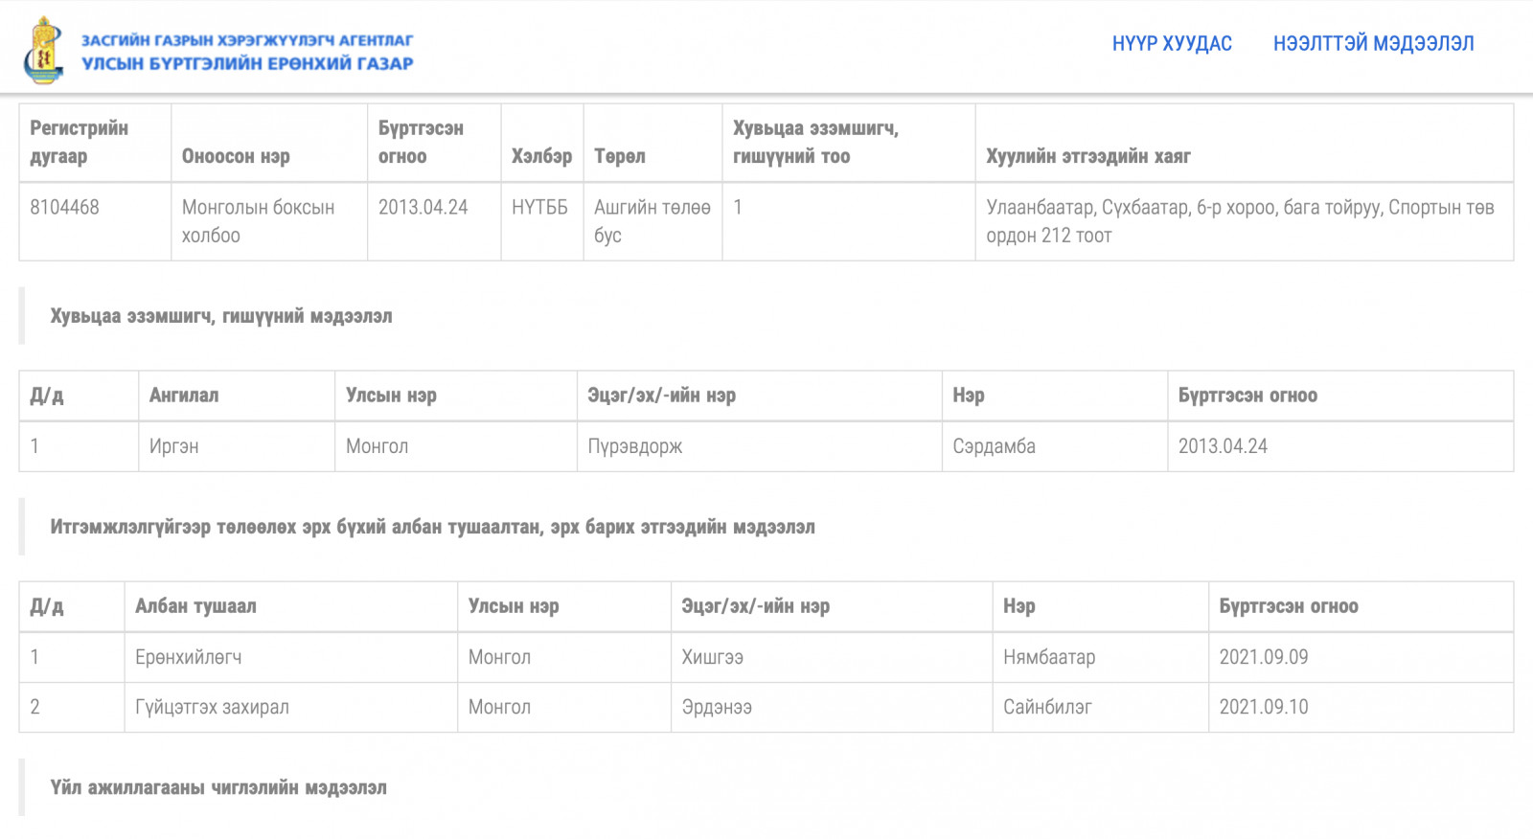Select the Ерөнхийлөгч position row

766,657
